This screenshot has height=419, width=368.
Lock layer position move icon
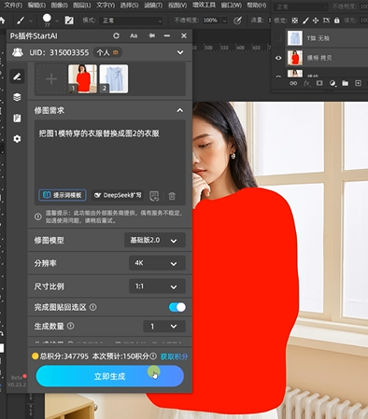pos(316,21)
